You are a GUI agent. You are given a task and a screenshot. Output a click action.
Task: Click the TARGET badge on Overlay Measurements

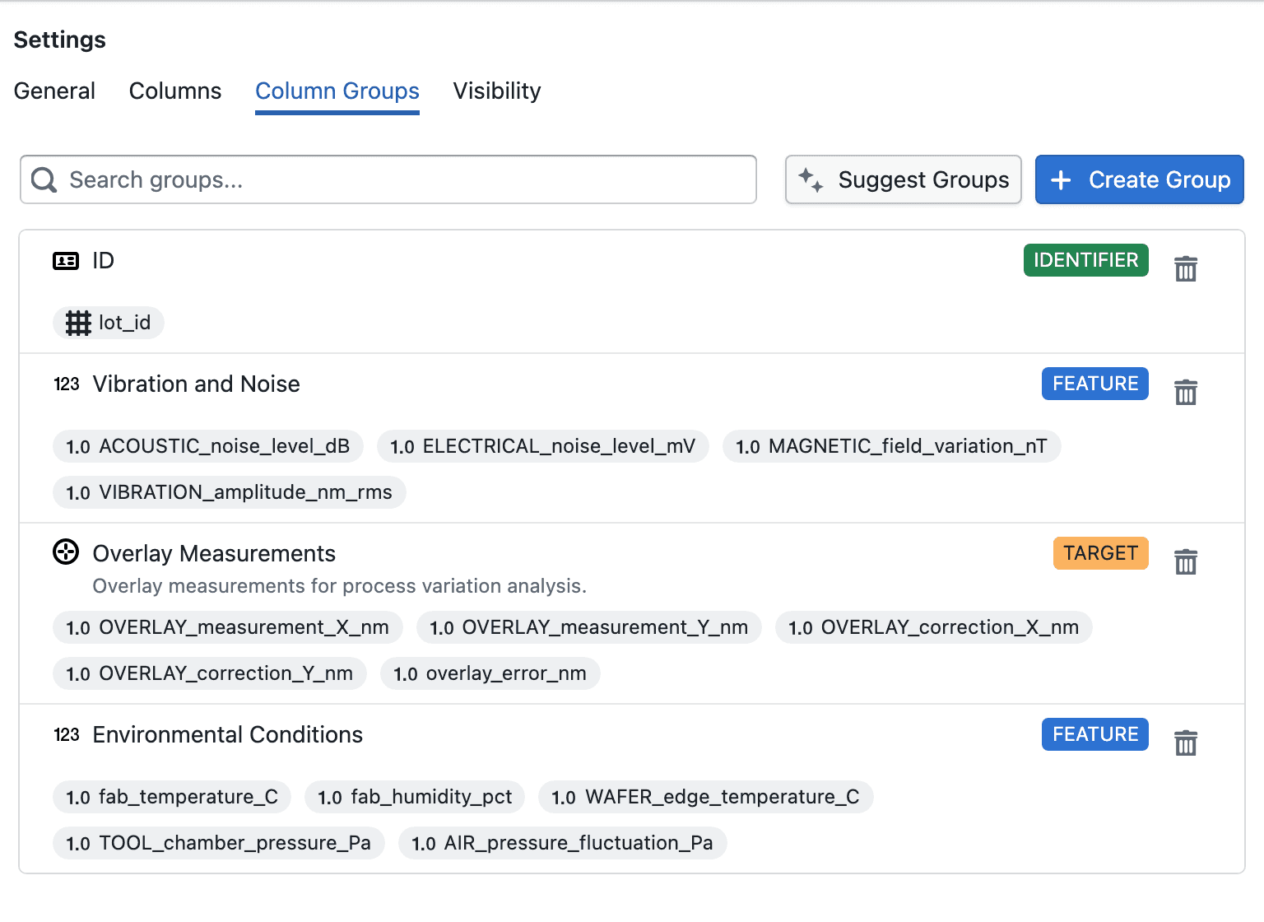coord(1100,553)
